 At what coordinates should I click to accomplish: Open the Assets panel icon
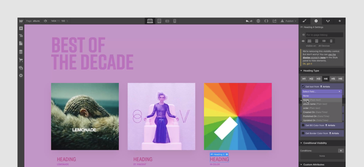pos(21,68)
